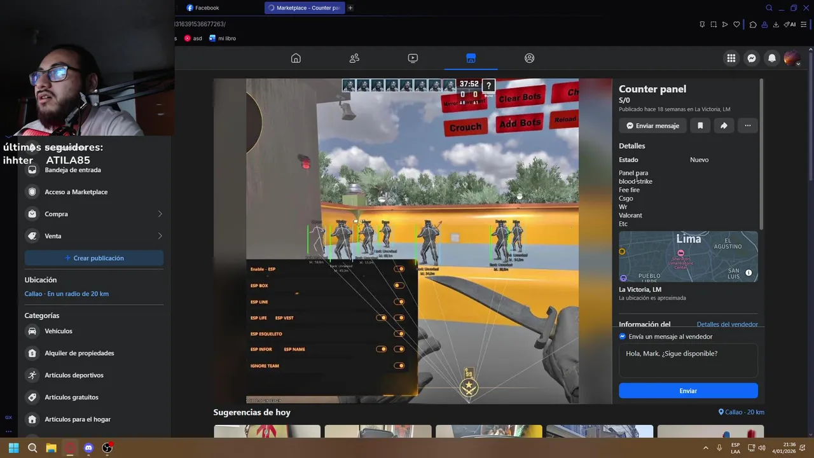Screen dimensions: 814x458
Task: Toggle the ESP BOX switch in image
Action: 399,285
